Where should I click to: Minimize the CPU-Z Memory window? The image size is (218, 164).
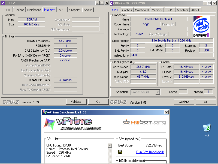98,3
